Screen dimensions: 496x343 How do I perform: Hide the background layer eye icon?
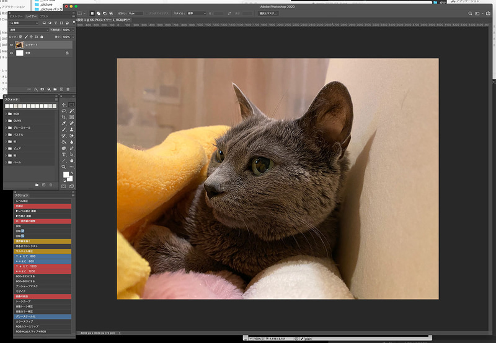click(x=11, y=53)
